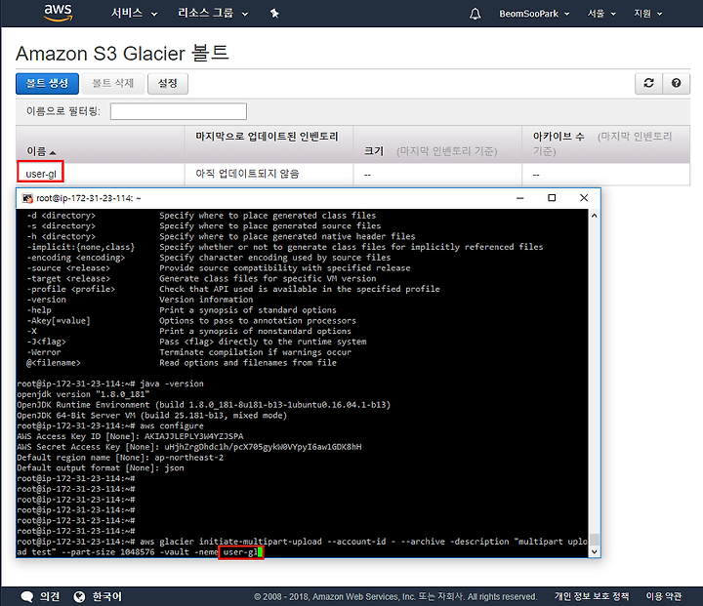
Task: Click the feedback speech bubble icon
Action: pos(27,596)
